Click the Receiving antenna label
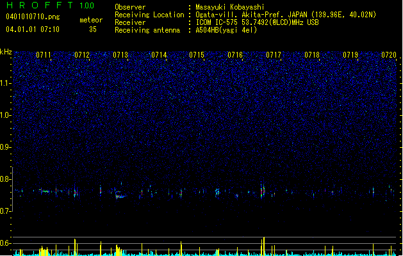The image size is (403, 256). click(147, 30)
